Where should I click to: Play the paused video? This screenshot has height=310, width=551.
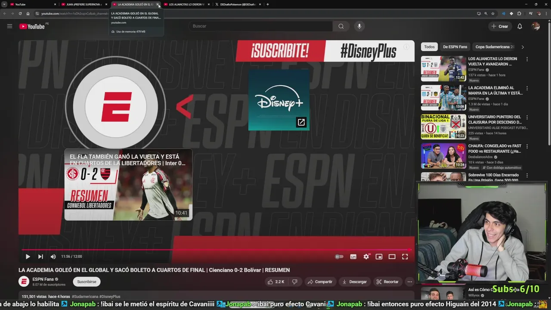[28, 257]
